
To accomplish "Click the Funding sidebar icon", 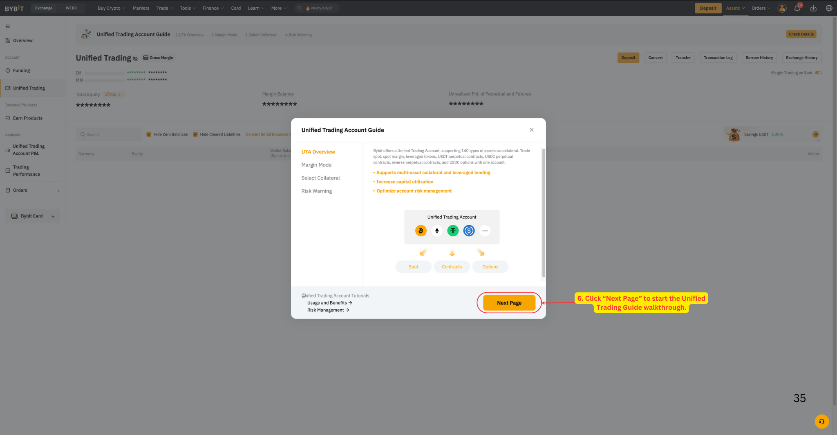I will coord(8,71).
